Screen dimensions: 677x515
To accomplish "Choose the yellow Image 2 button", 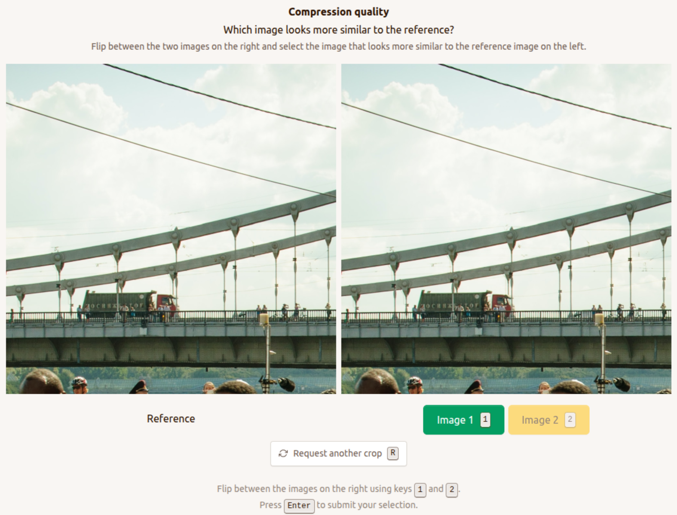I will pos(548,420).
